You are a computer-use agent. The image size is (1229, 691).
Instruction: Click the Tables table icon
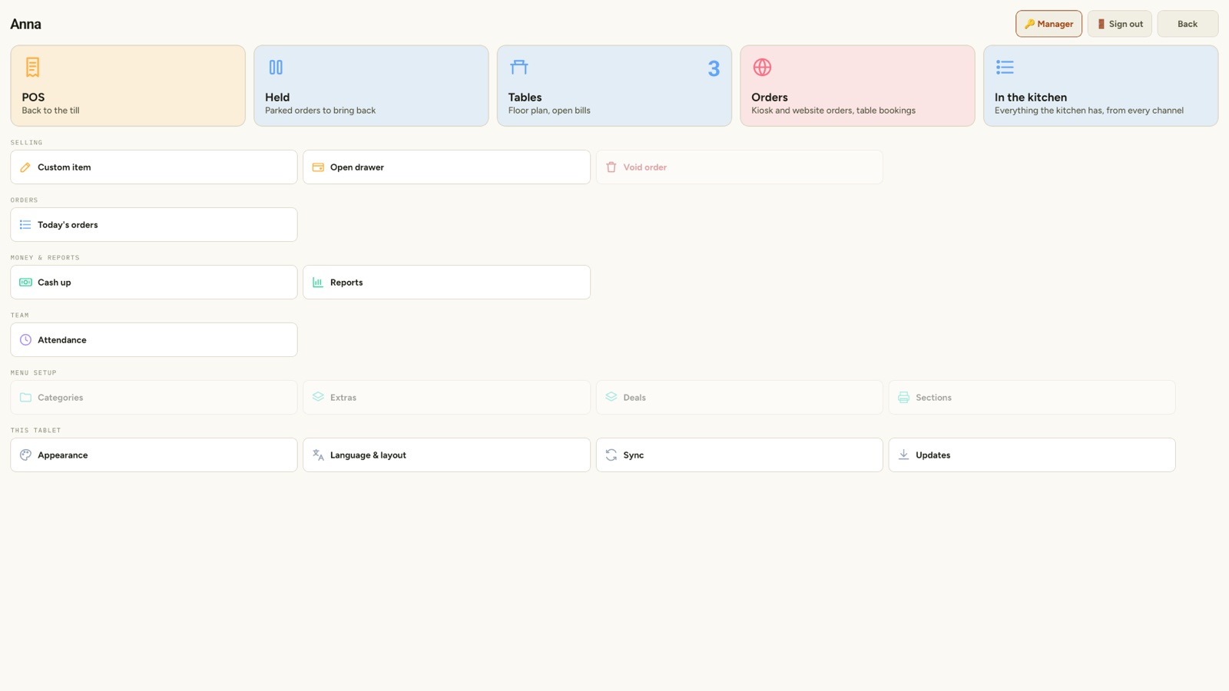click(x=519, y=68)
